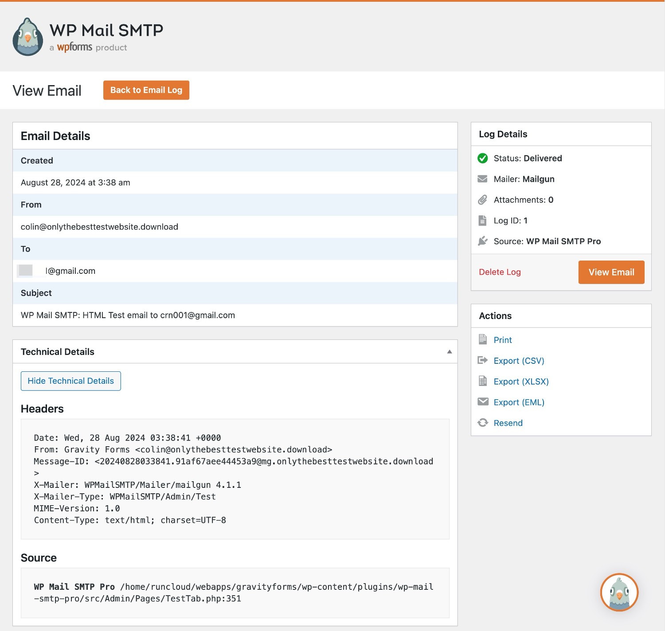
Task: Click the To row label
Action: point(25,249)
